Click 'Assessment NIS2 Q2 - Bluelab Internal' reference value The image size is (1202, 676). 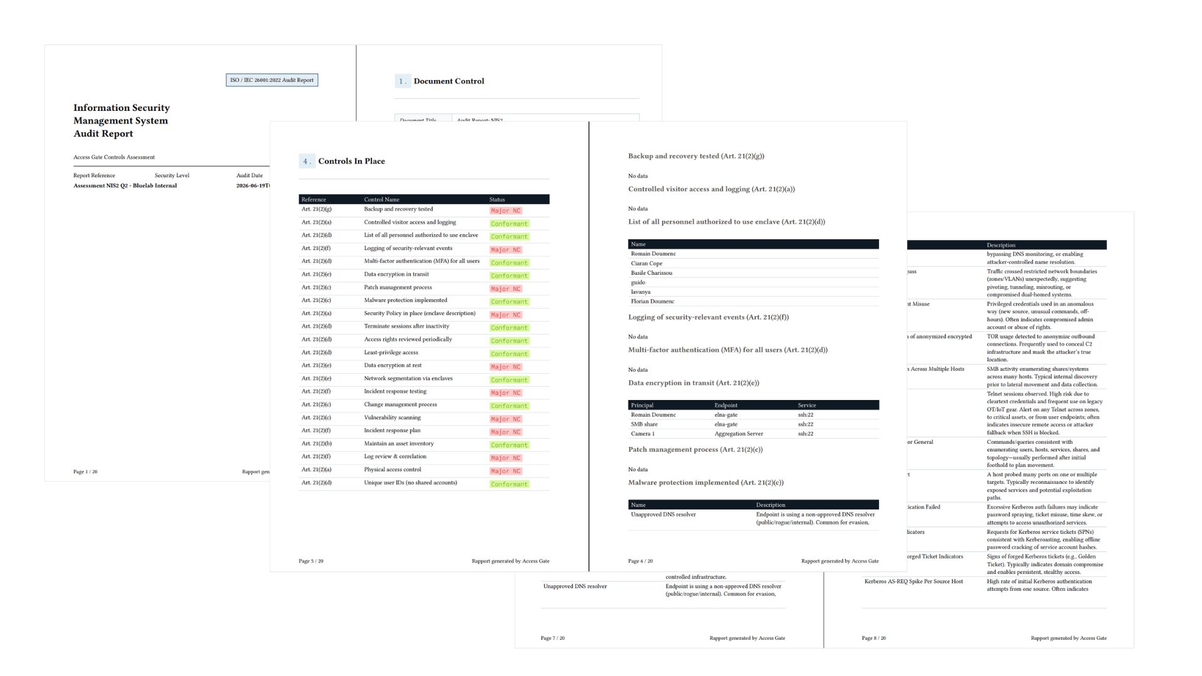point(125,186)
